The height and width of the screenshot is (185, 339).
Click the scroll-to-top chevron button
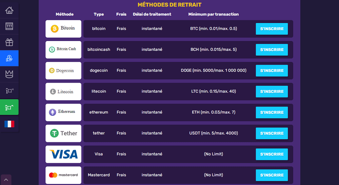[x=6, y=180]
